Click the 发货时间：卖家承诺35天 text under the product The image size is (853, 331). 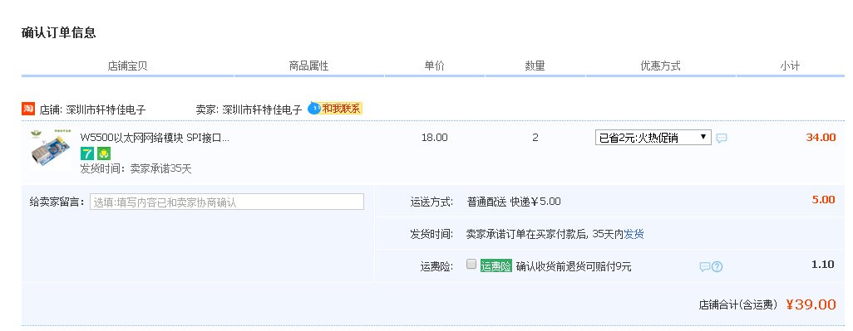point(136,168)
